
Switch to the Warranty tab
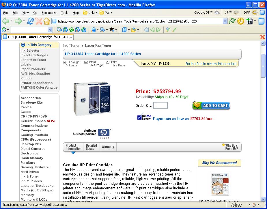click(108, 147)
